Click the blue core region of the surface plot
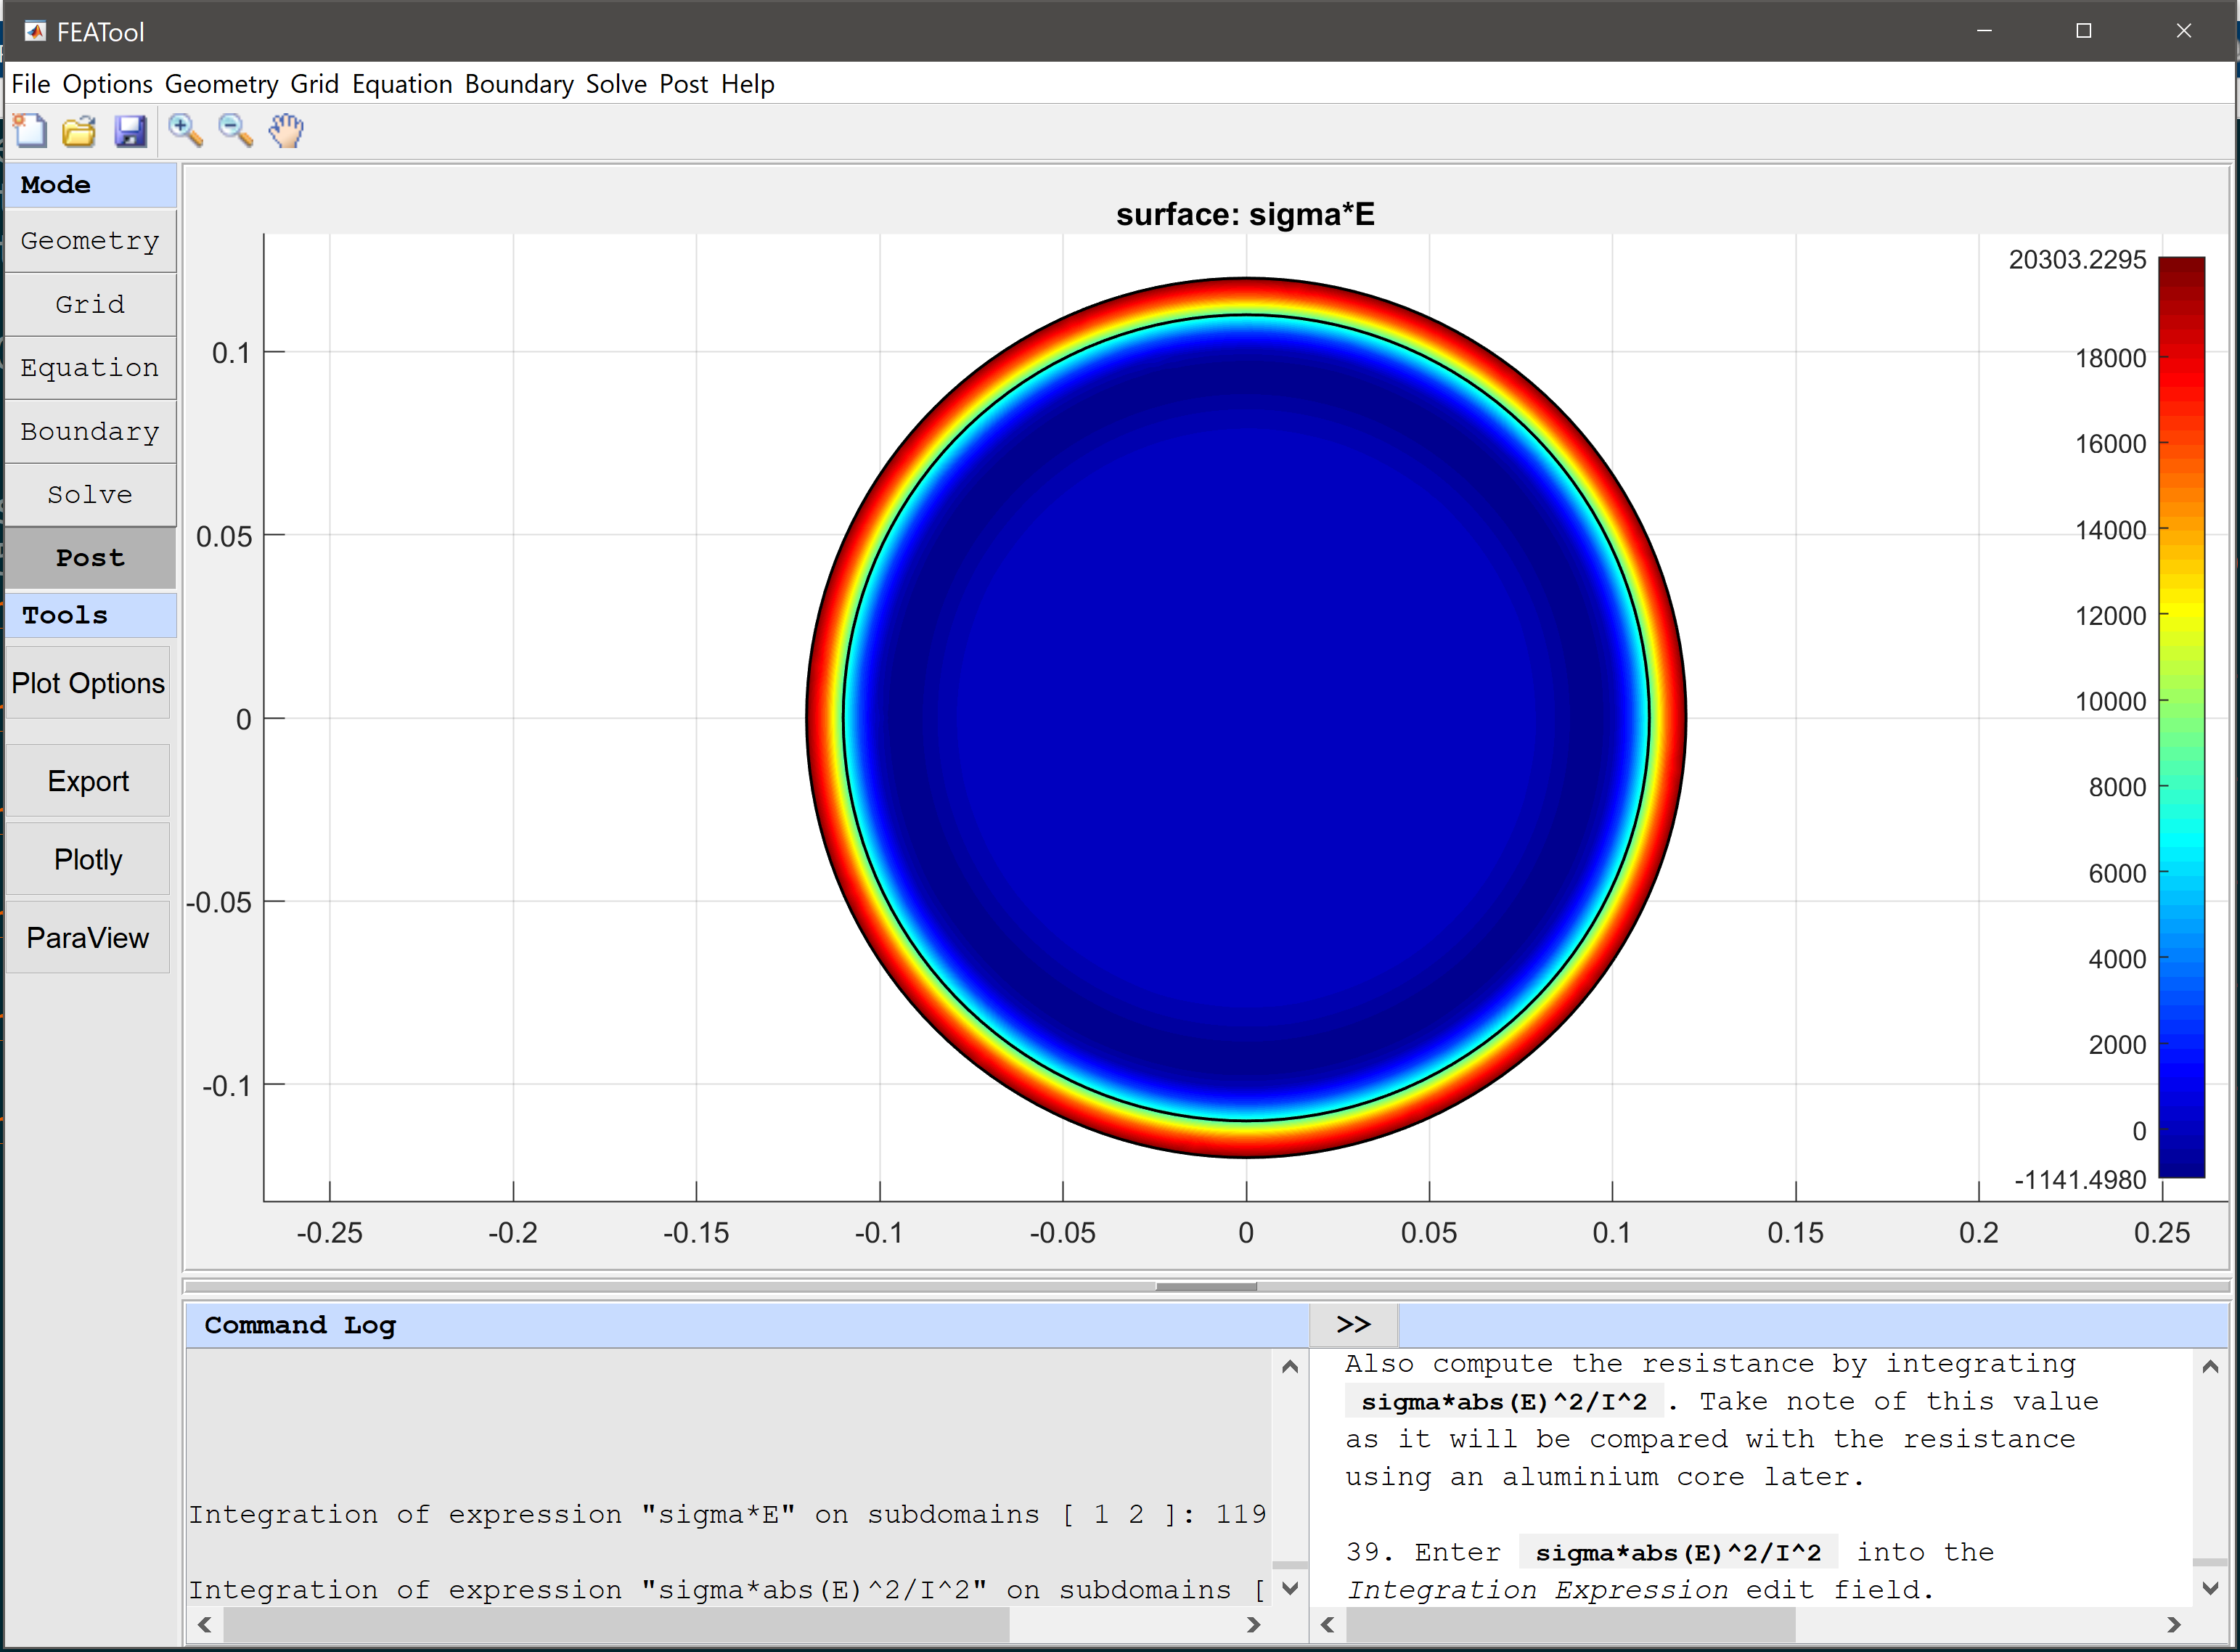 (x=1246, y=718)
